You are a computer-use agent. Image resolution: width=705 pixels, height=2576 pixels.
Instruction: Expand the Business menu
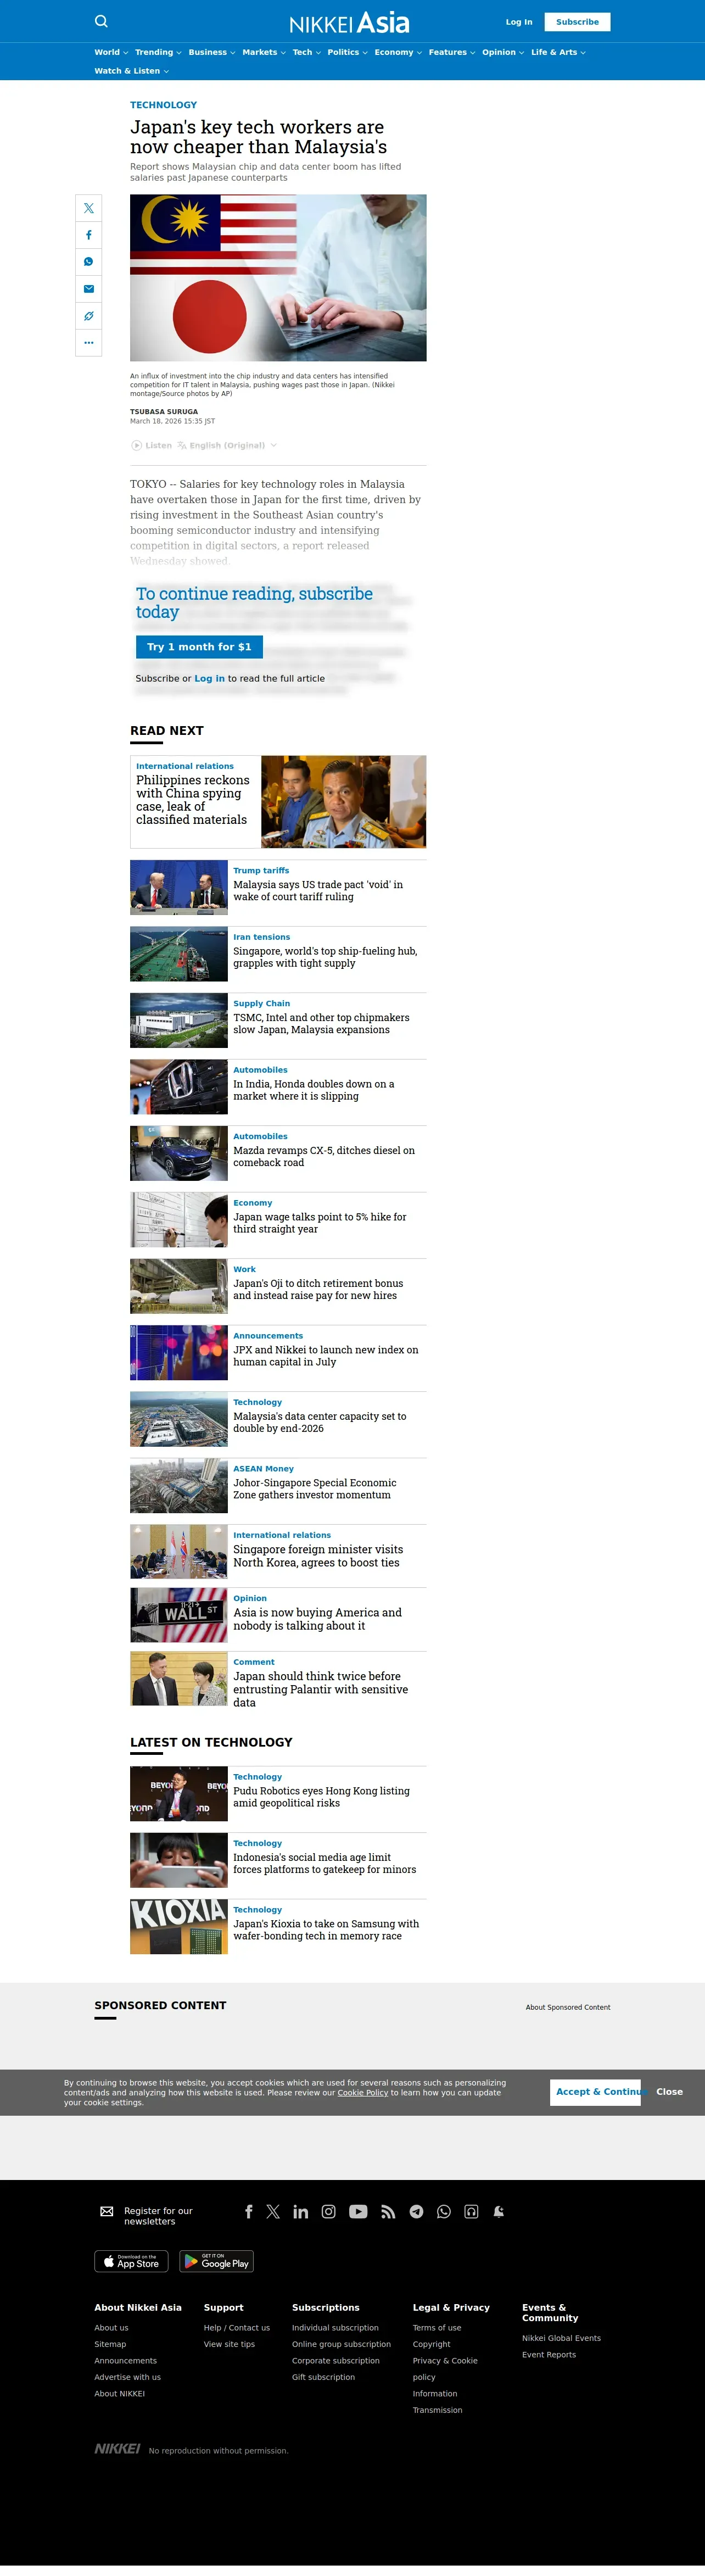[x=212, y=52]
